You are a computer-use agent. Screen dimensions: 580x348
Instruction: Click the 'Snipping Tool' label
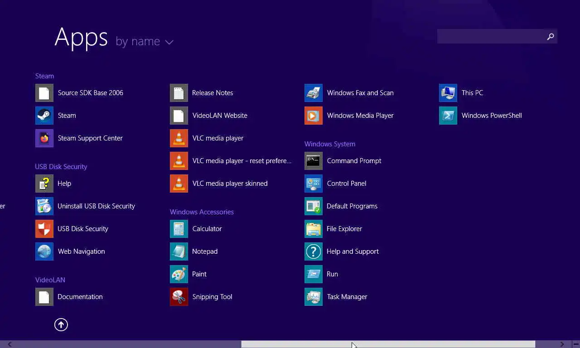tap(212, 297)
